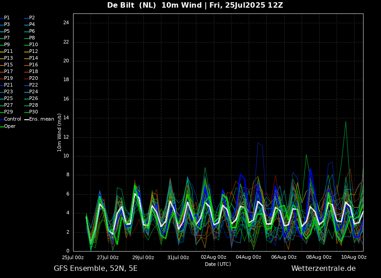Click the P1 legend entry

[7, 18]
